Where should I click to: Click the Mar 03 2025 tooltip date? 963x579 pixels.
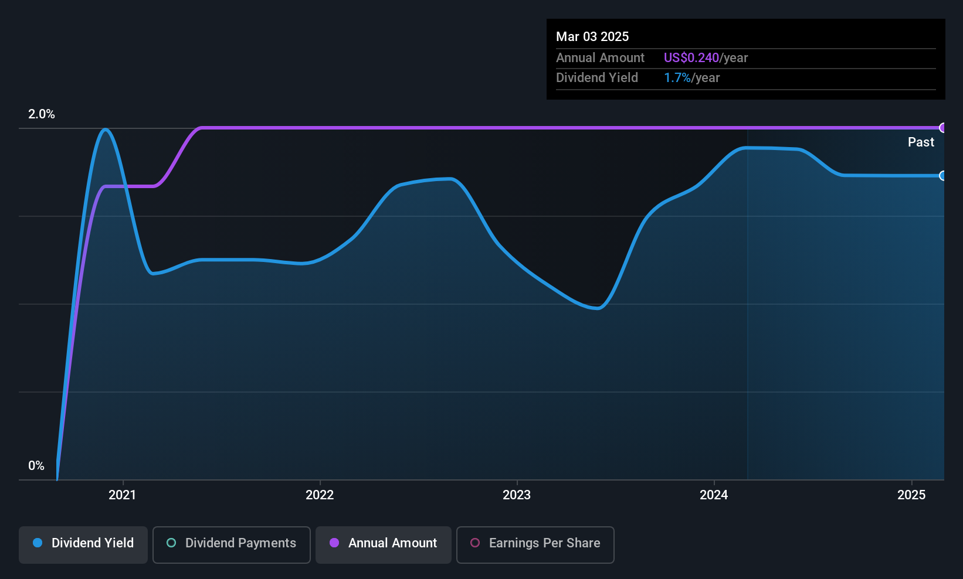point(592,36)
